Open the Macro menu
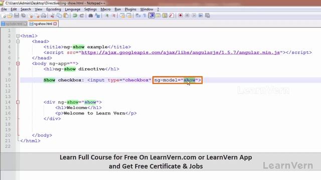 (x=105, y=9)
